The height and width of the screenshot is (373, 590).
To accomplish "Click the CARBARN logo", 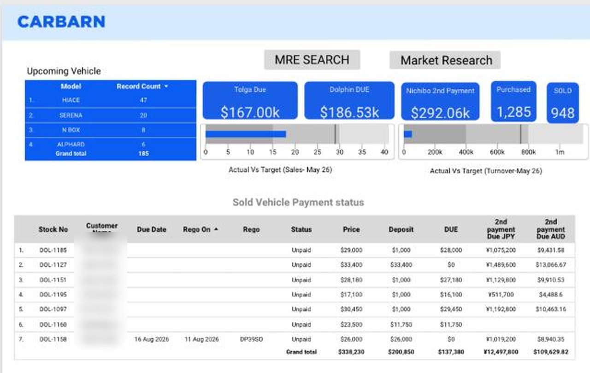I will [x=61, y=22].
